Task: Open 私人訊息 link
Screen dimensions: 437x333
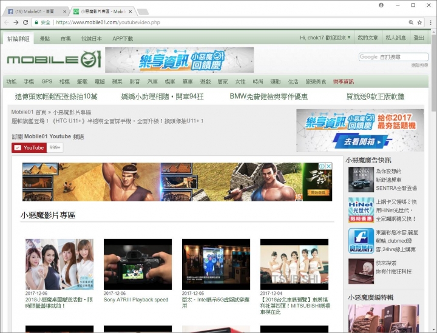Action: tap(396, 38)
